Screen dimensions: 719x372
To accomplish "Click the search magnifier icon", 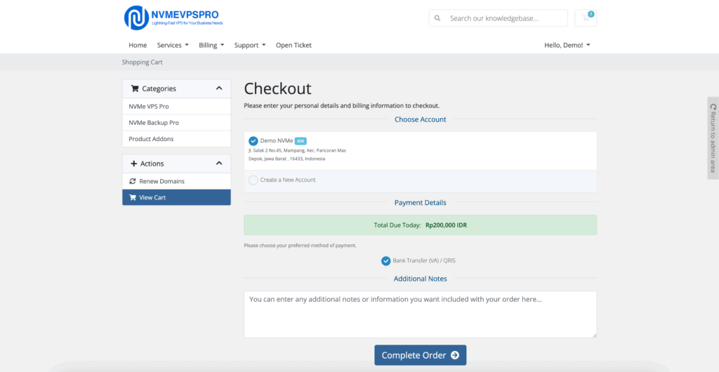I will pyautogui.click(x=437, y=18).
